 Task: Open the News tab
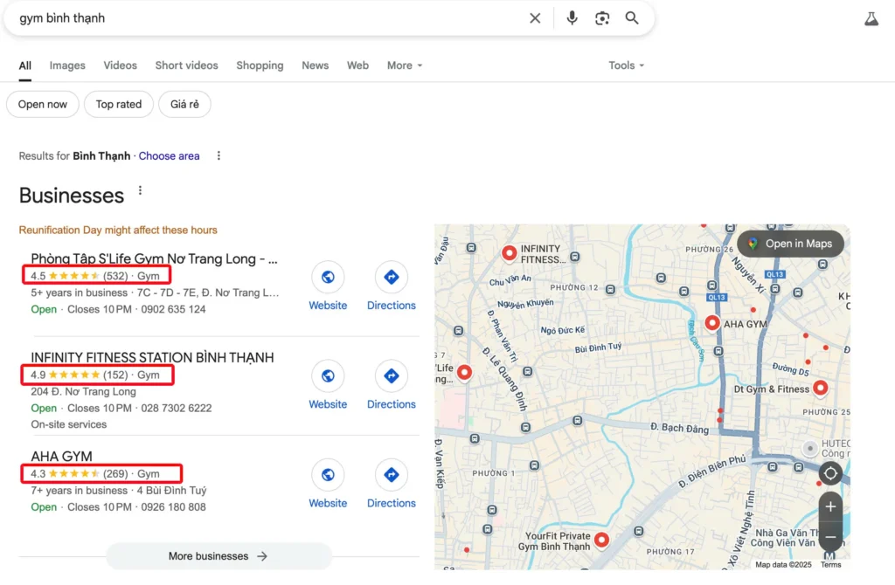[x=315, y=65]
